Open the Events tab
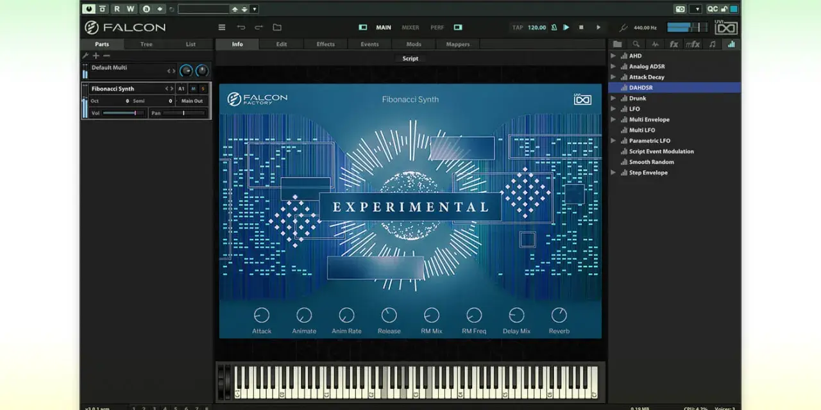The width and height of the screenshot is (821, 410). coord(369,44)
